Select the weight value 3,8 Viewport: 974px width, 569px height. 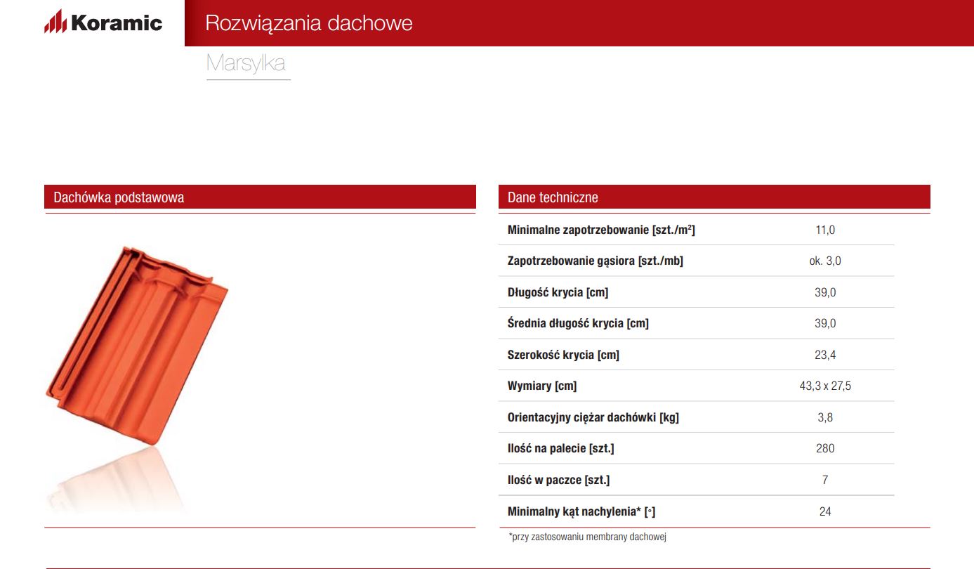point(825,418)
